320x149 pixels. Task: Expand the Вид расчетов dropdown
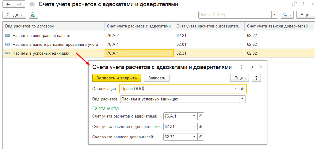242,99
